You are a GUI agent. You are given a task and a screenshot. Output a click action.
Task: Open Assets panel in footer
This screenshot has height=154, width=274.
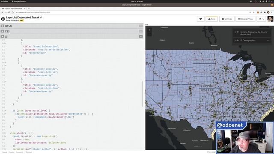[12, 152]
